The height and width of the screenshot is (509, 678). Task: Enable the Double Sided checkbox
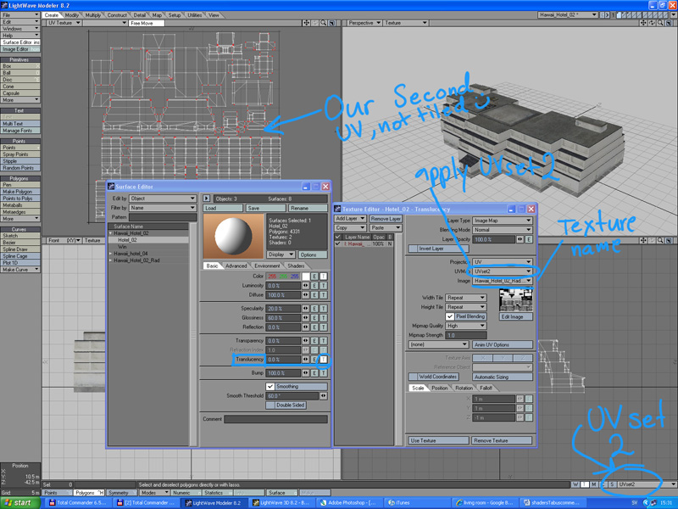(x=270, y=406)
